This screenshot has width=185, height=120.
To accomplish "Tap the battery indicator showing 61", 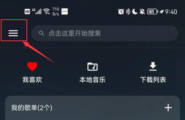I will coord(152,12).
